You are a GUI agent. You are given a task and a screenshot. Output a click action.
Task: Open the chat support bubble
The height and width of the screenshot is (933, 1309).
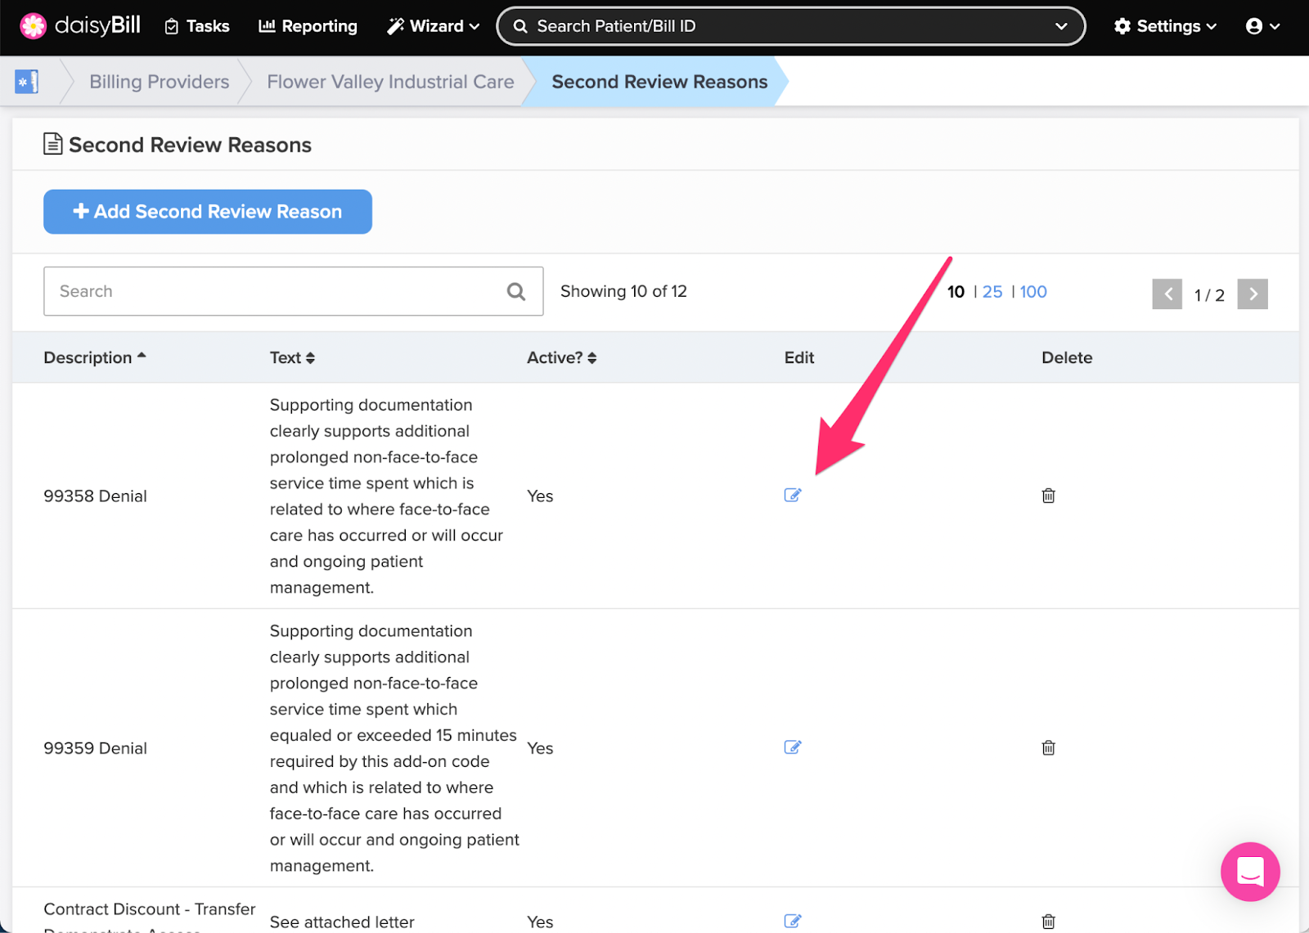click(x=1250, y=872)
